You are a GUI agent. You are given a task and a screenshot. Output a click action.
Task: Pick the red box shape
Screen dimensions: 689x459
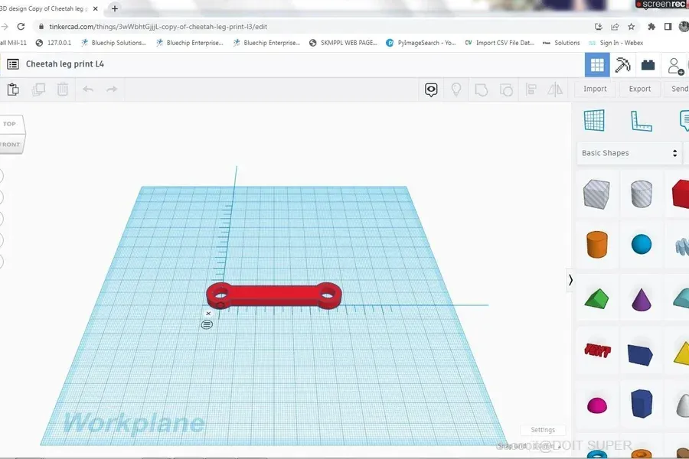point(681,194)
